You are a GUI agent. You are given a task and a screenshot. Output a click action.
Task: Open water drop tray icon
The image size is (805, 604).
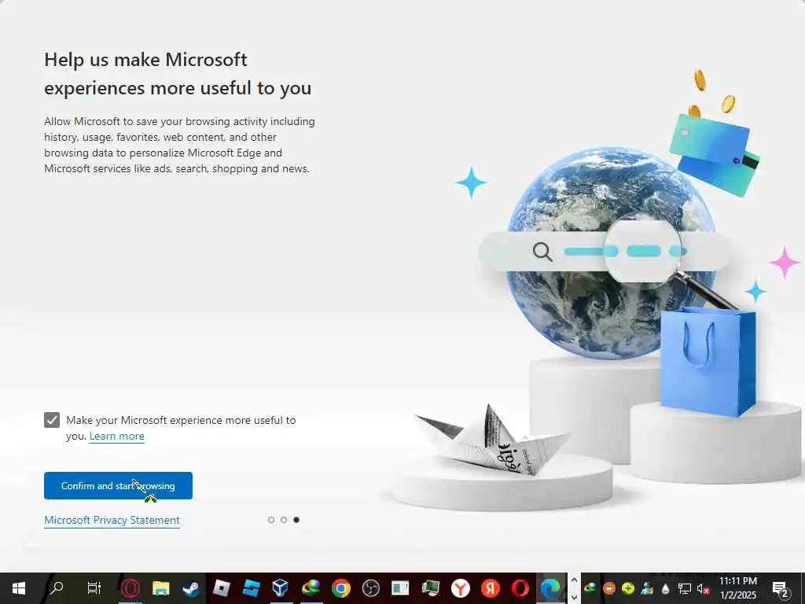click(x=665, y=587)
